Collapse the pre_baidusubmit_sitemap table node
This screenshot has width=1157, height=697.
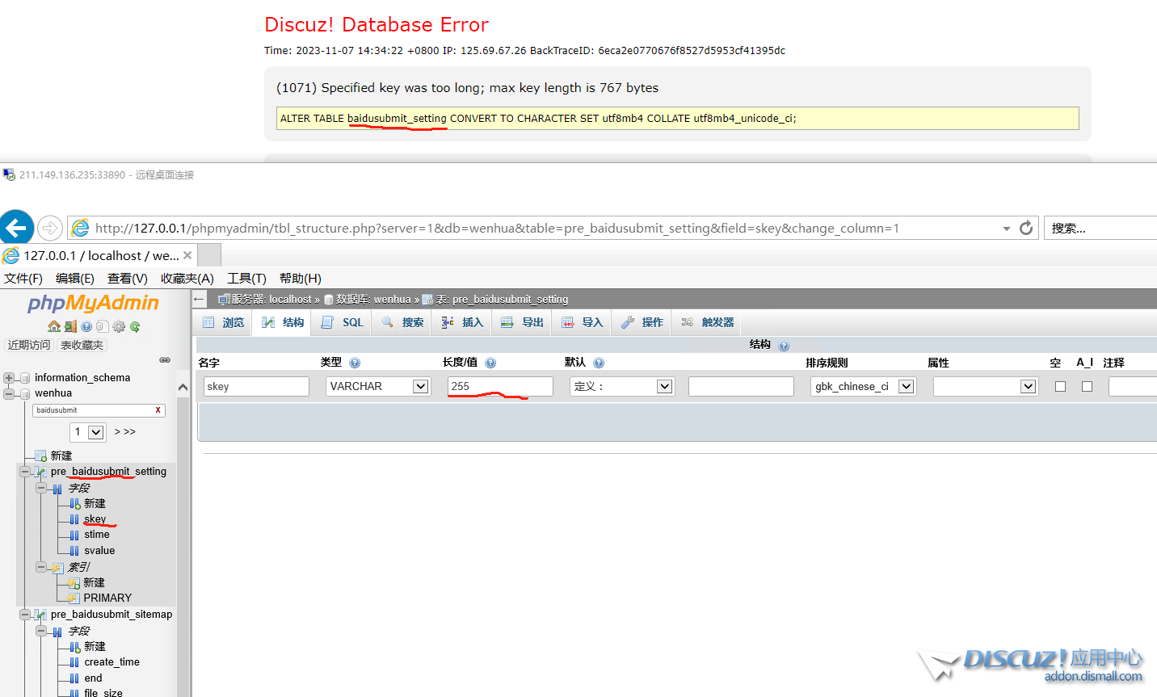[25, 615]
